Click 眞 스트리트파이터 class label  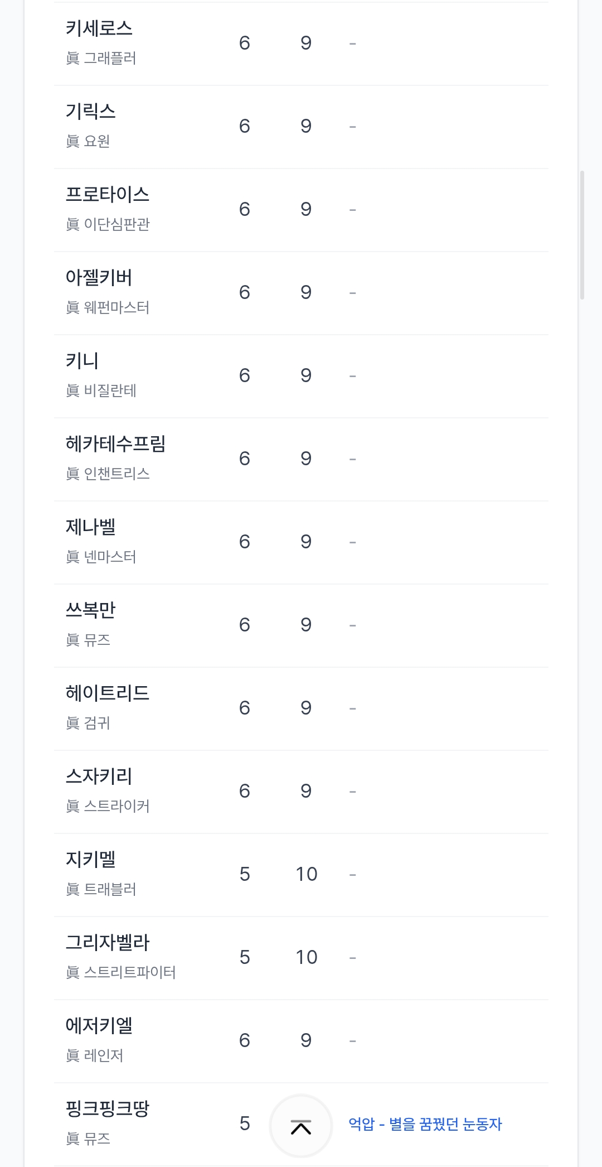(121, 972)
